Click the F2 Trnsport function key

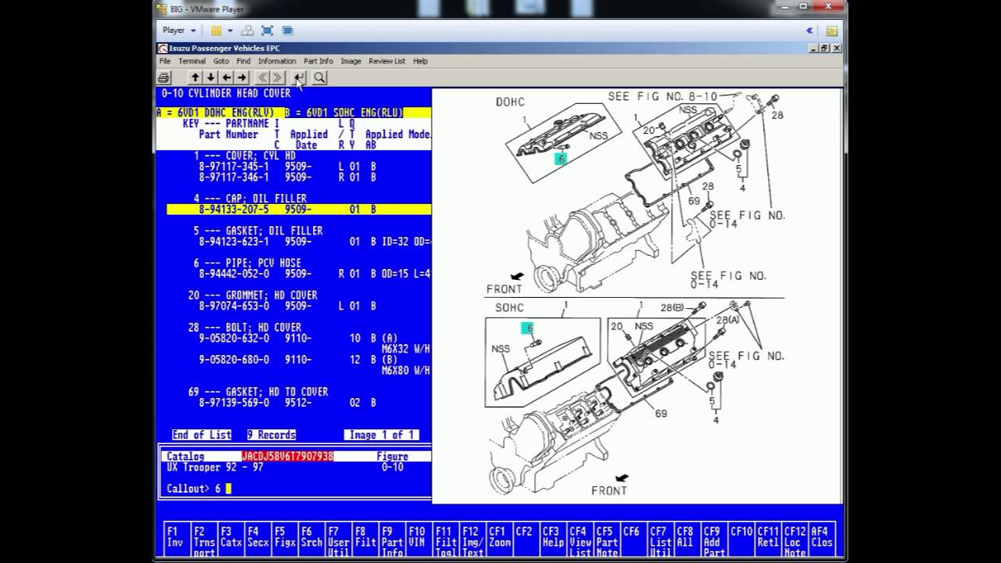point(204,541)
